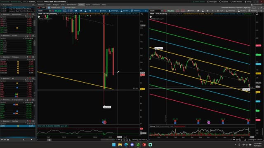Open Microsoft Edge from the taskbar

126,145
